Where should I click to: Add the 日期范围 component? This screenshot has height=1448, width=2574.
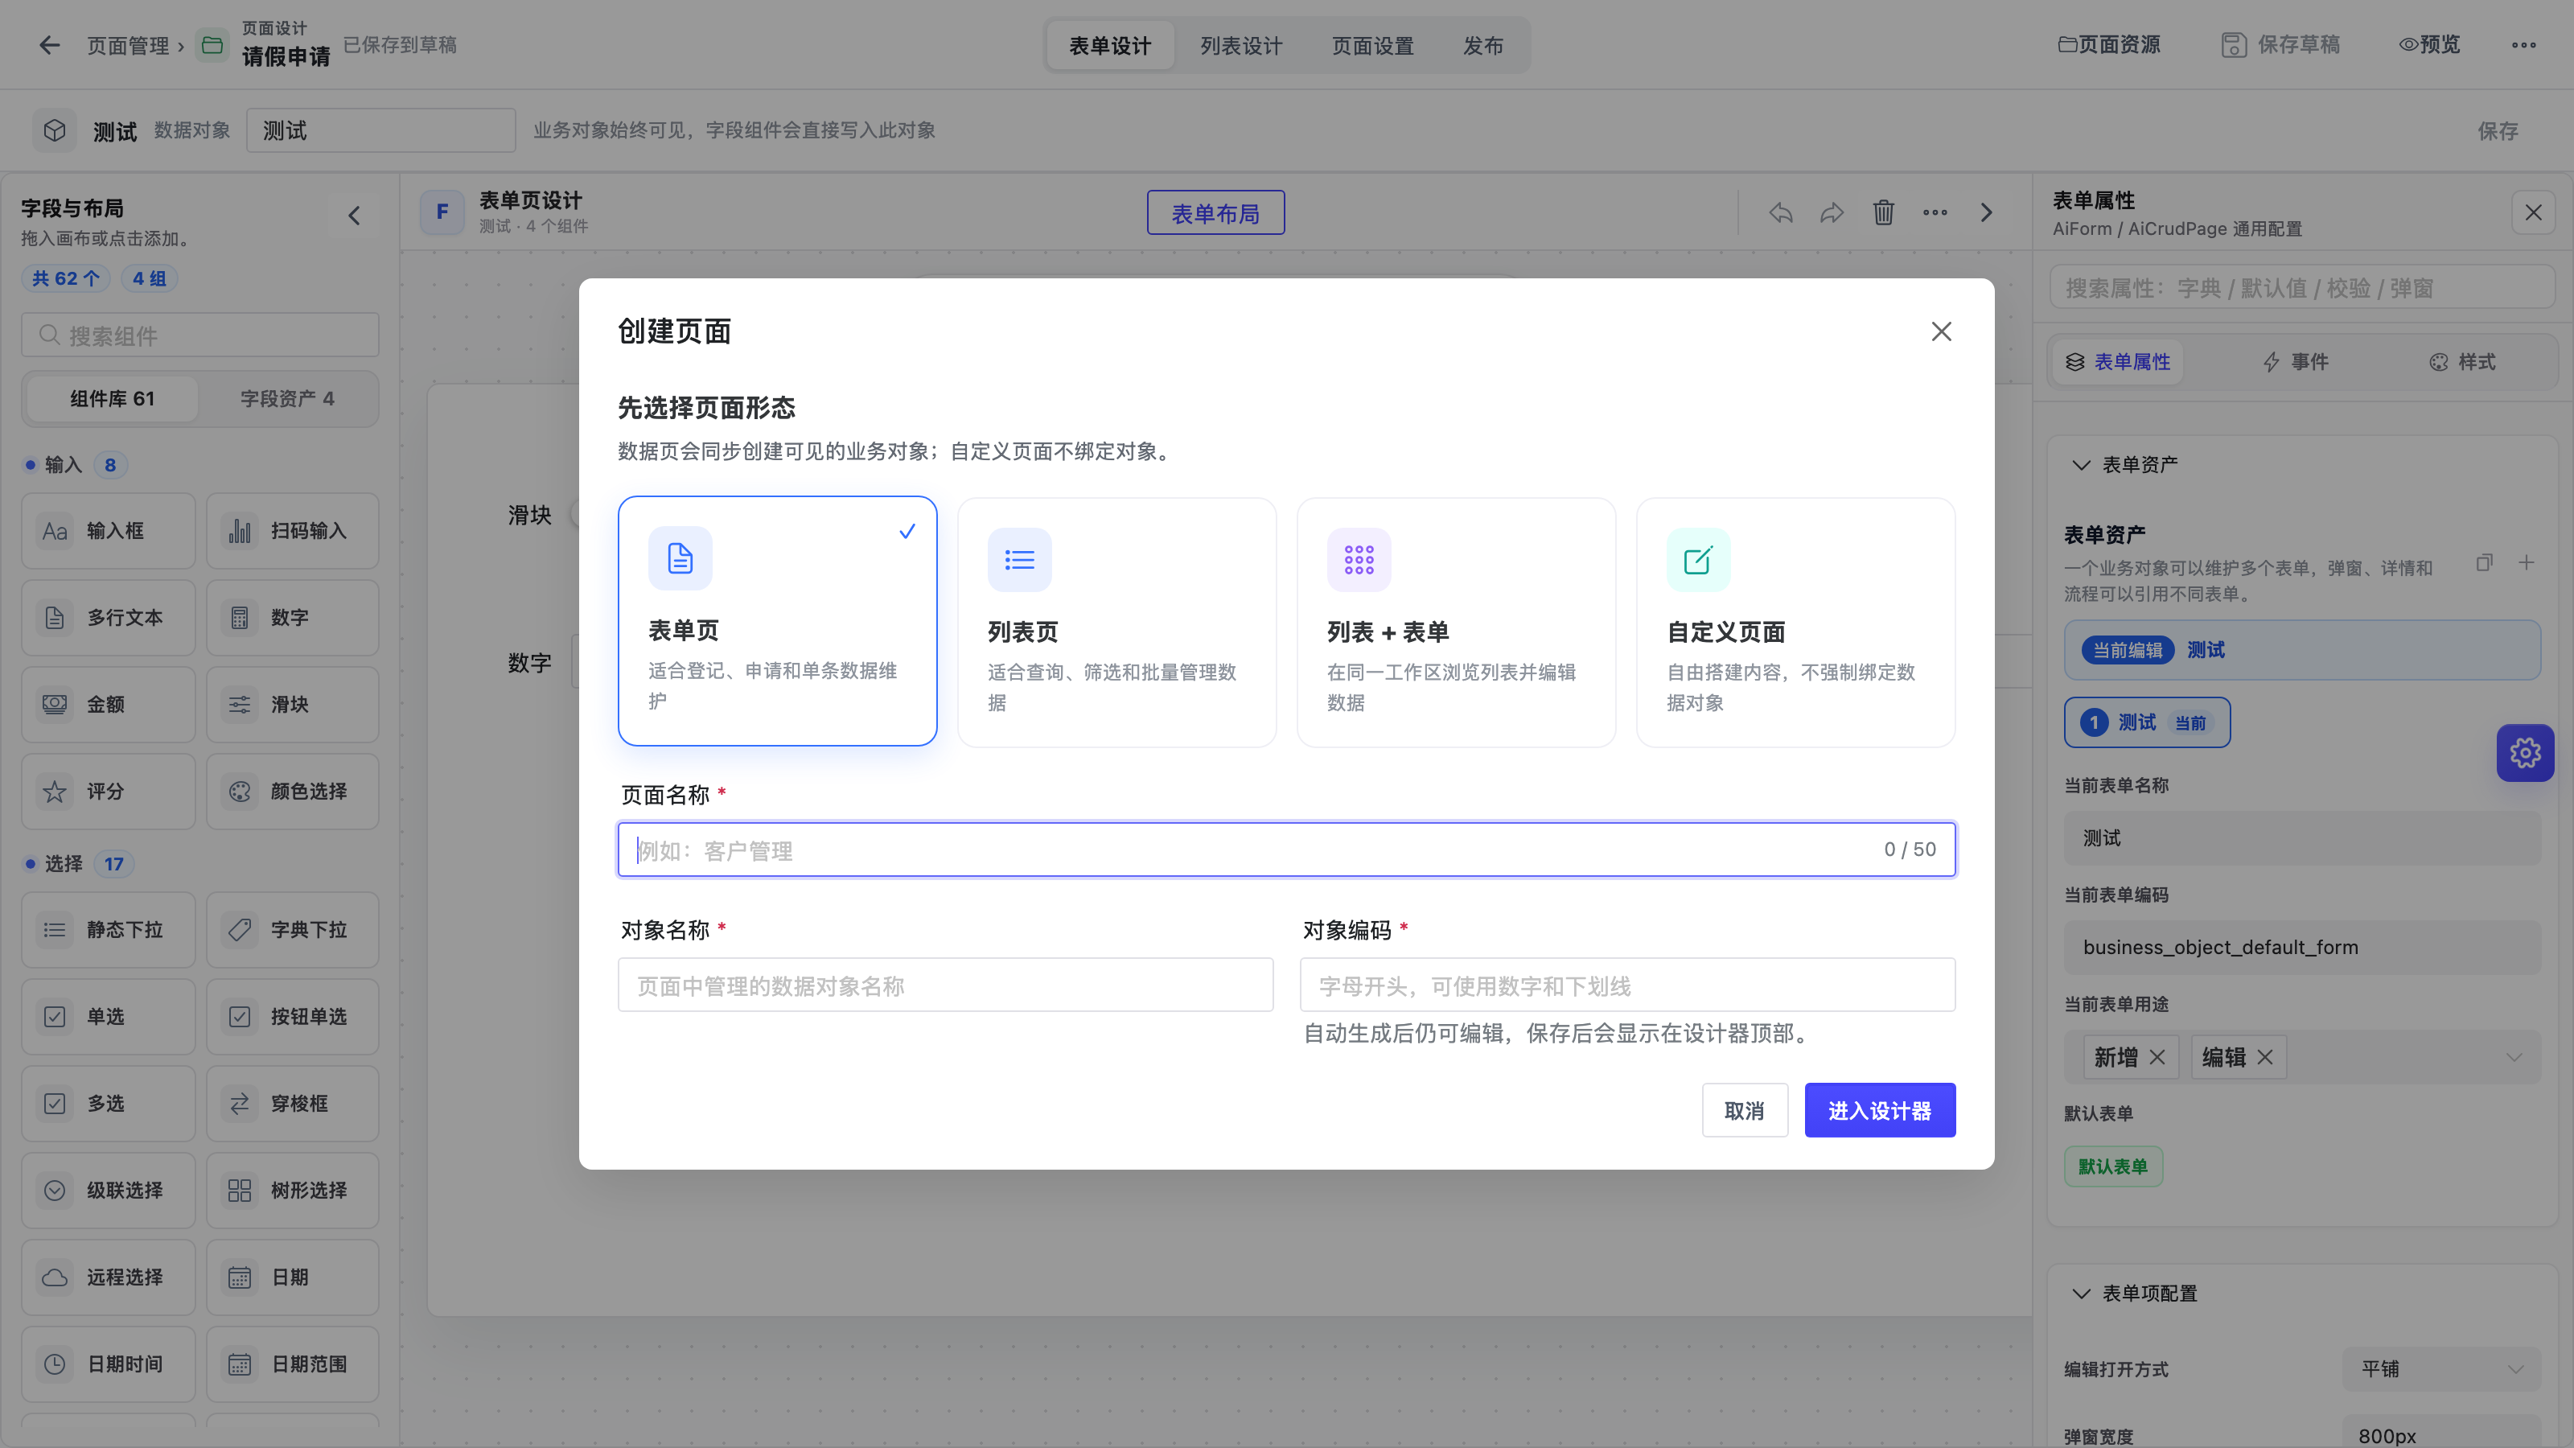point(293,1364)
